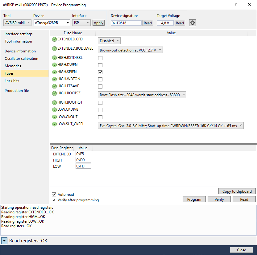Enable the HIGH.RSTDISBL fuse checkbox
This screenshot has width=257, height=255.
(x=100, y=58)
